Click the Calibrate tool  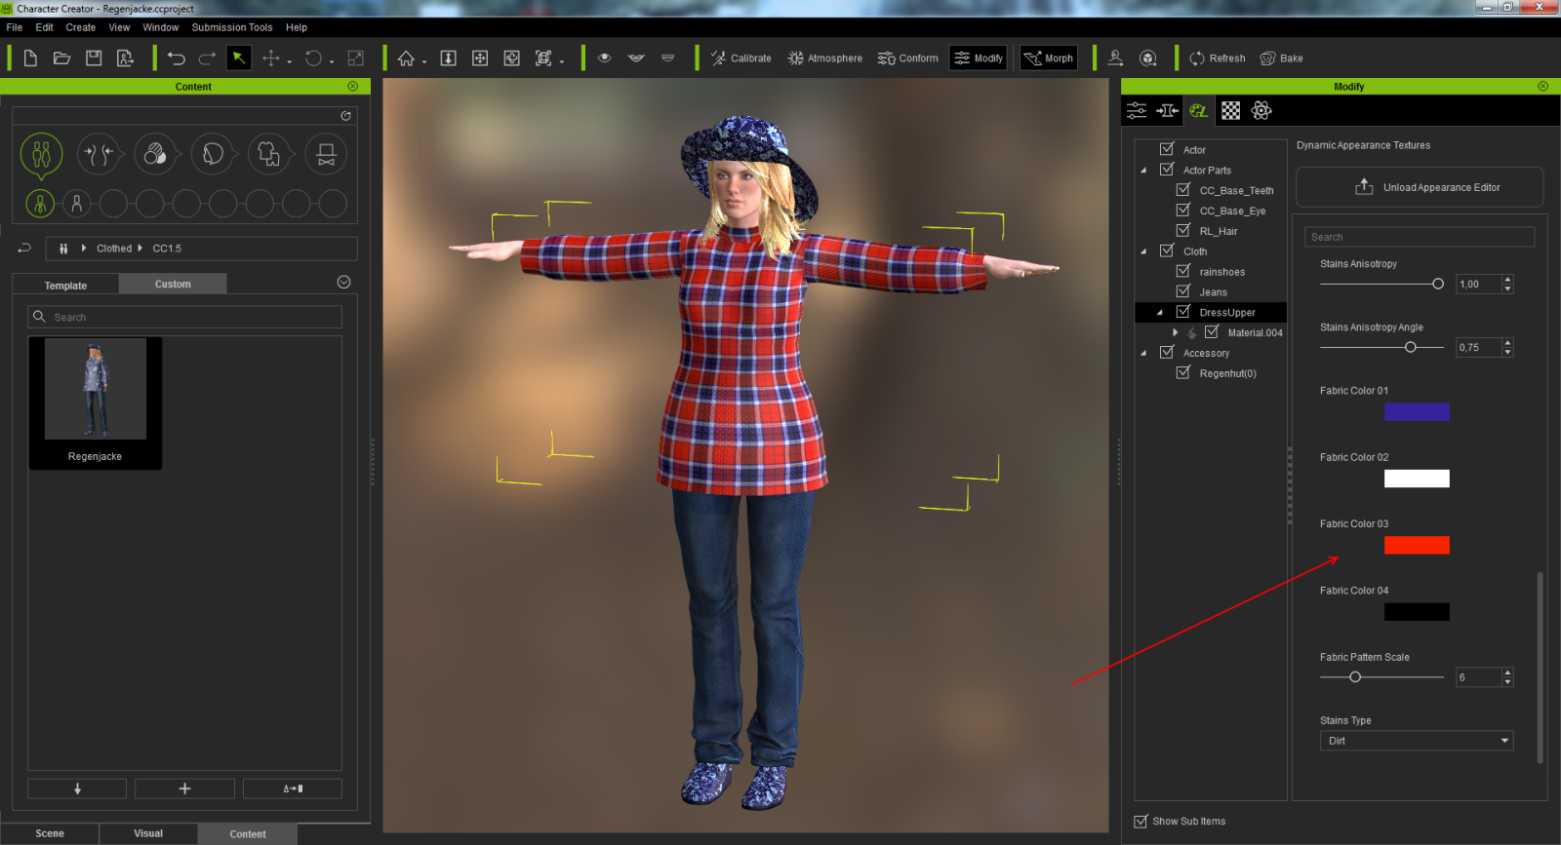[740, 58]
